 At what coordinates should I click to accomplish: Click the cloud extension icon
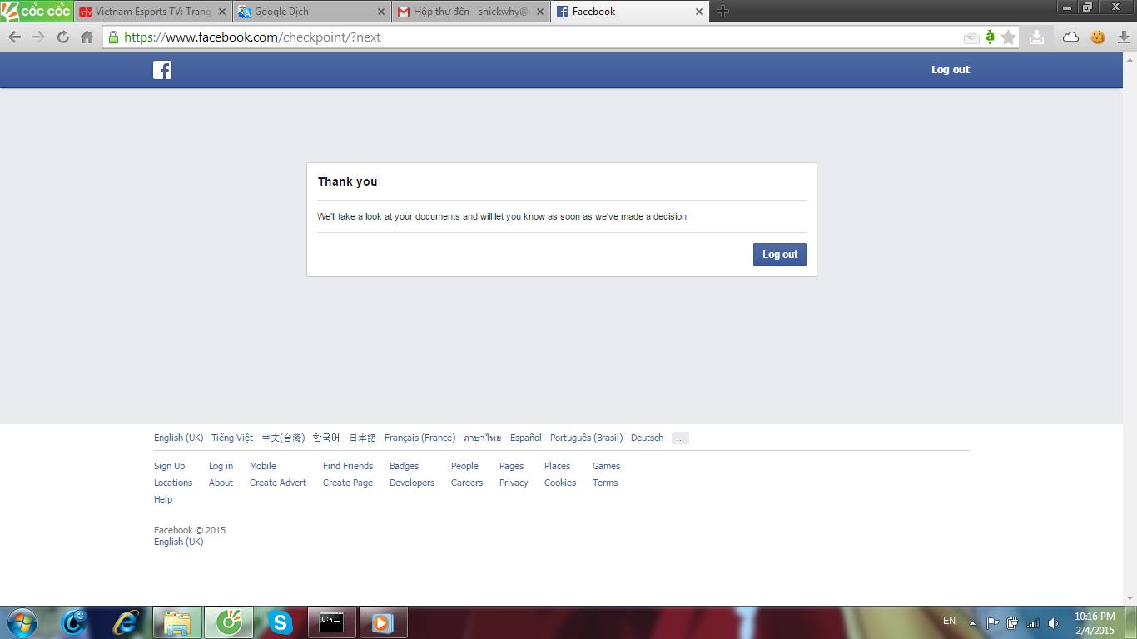click(x=1071, y=37)
